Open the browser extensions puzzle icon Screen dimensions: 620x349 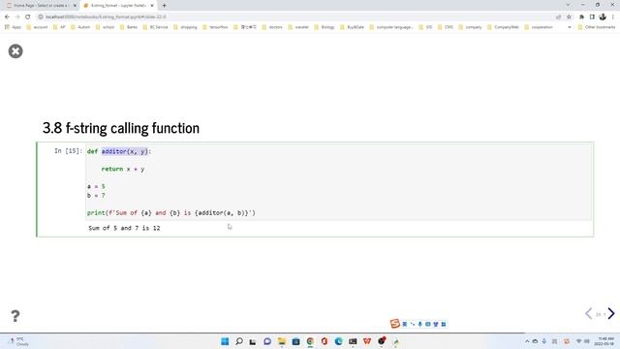[581, 17]
